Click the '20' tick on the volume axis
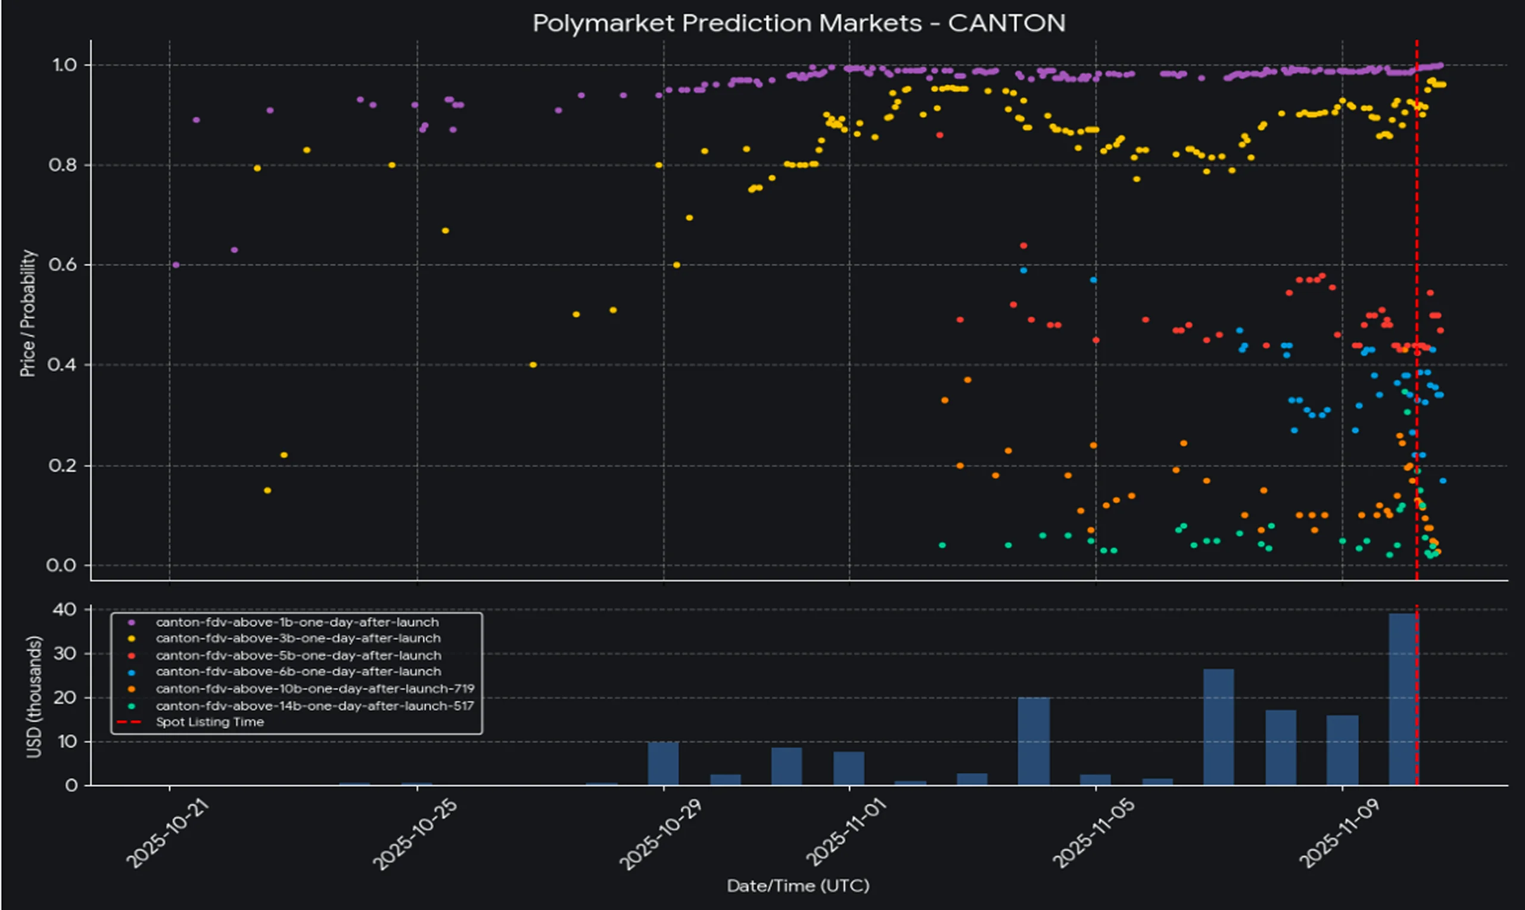This screenshot has height=910, width=1525. [x=65, y=698]
